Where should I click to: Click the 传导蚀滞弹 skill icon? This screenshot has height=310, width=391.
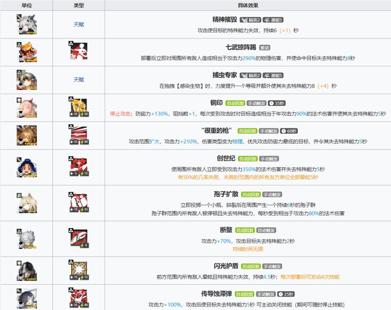click(79, 298)
